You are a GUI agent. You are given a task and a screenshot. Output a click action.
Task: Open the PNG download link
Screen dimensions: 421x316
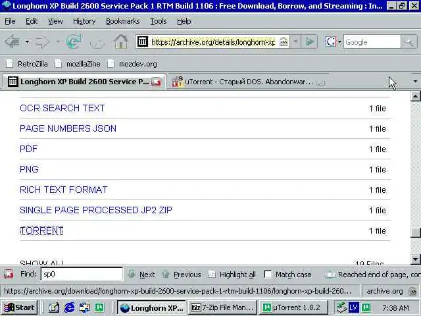pyautogui.click(x=29, y=169)
